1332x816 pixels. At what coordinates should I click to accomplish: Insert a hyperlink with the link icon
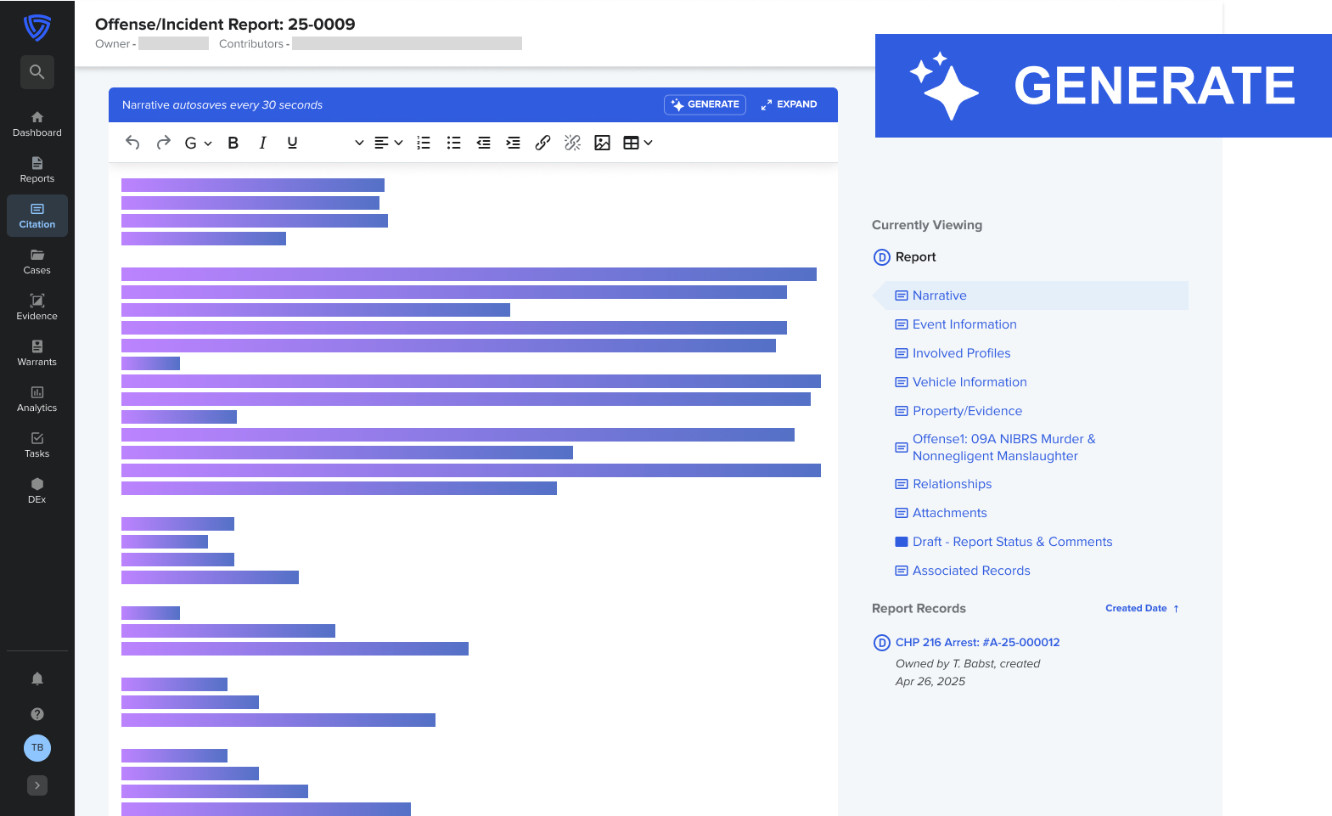(542, 143)
